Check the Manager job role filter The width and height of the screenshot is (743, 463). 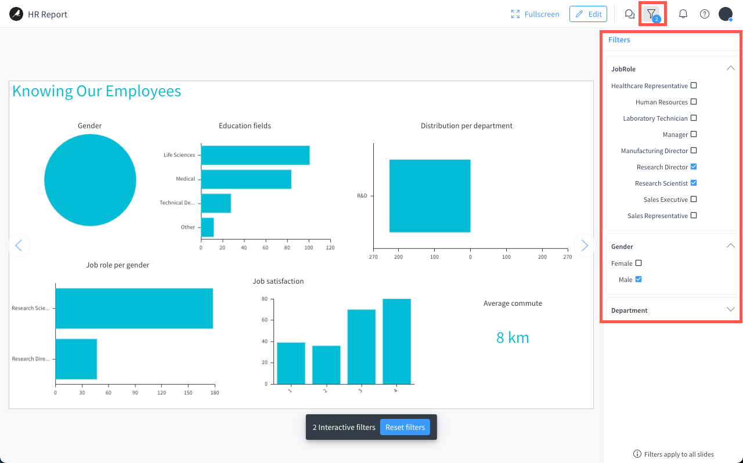(x=694, y=134)
